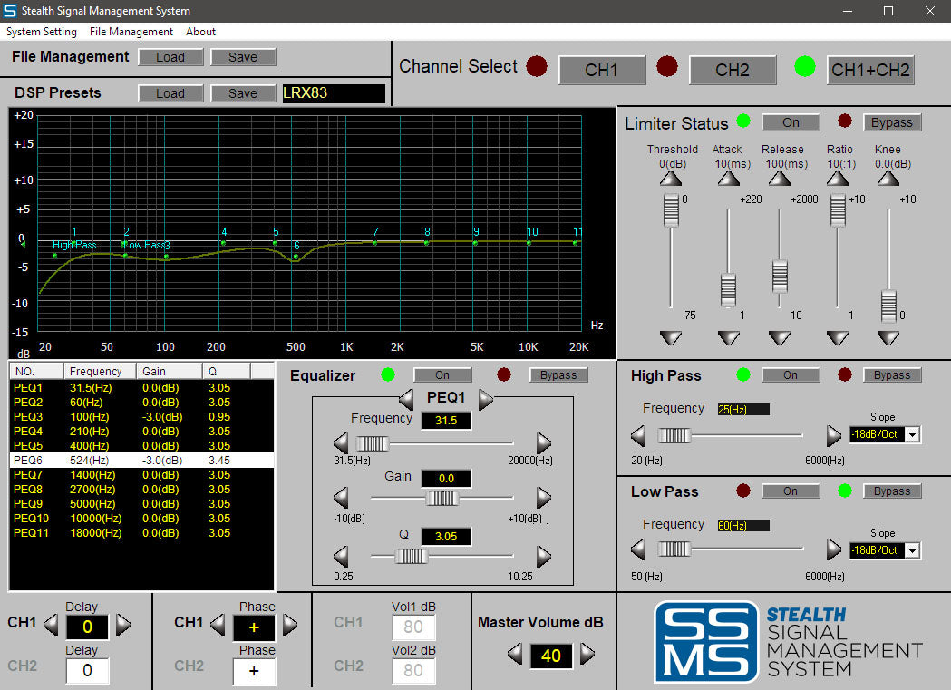Bypass the Equalizer
Screen dimensions: 951x690
click(558, 375)
